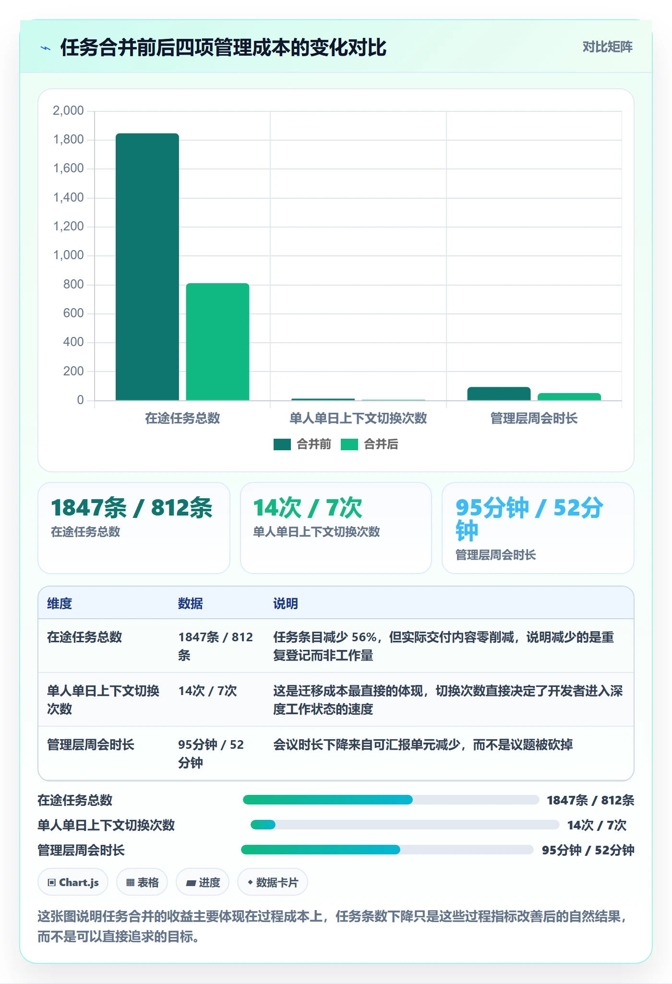
Task: Click the description starting 会议时长下降来自
Action: click(x=423, y=745)
